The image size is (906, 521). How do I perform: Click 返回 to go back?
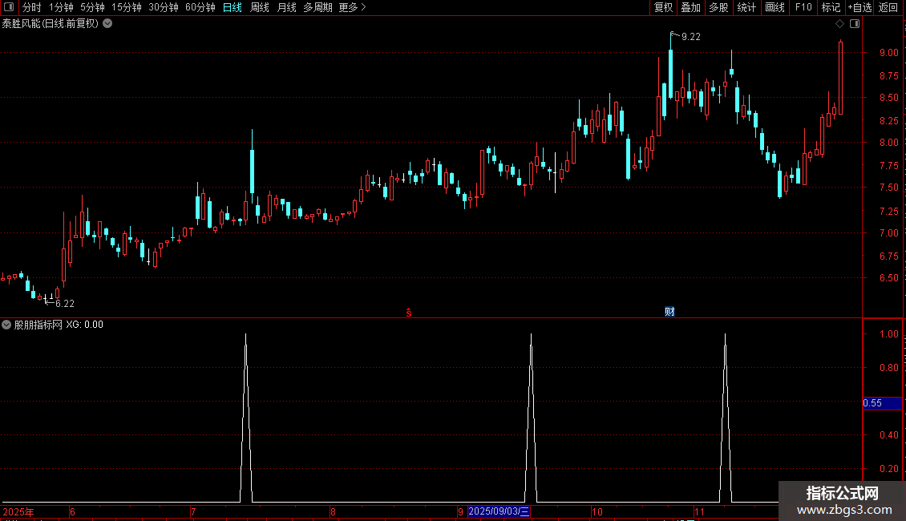[x=888, y=7]
